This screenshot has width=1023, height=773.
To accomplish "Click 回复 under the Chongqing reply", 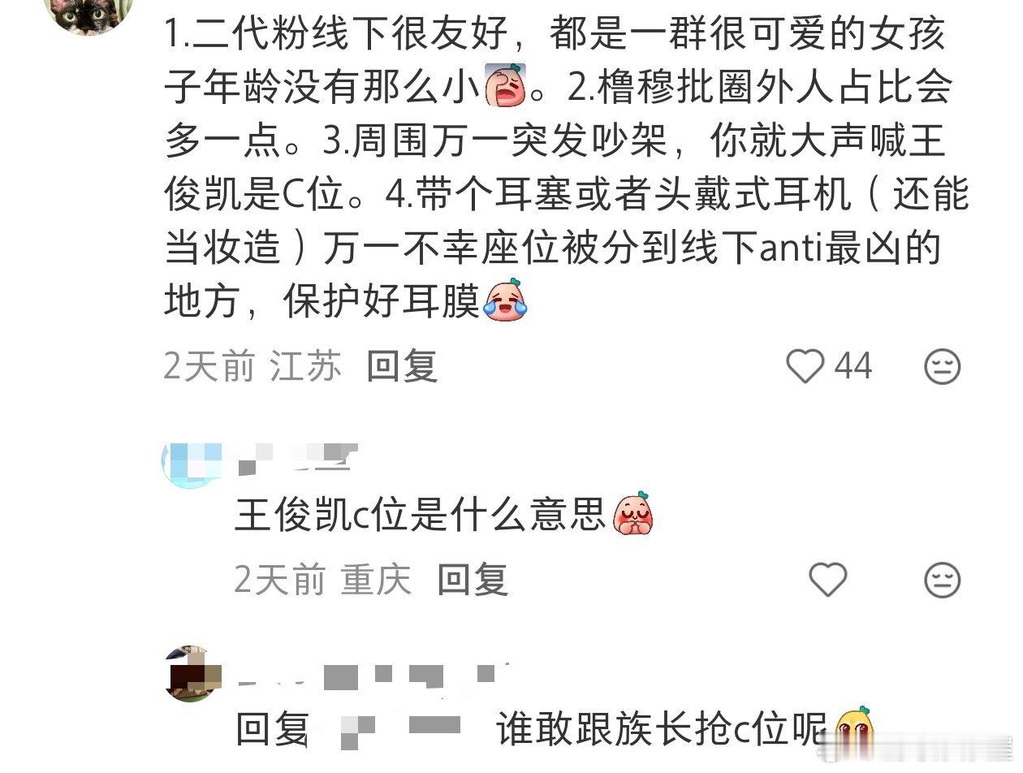I will [473, 581].
